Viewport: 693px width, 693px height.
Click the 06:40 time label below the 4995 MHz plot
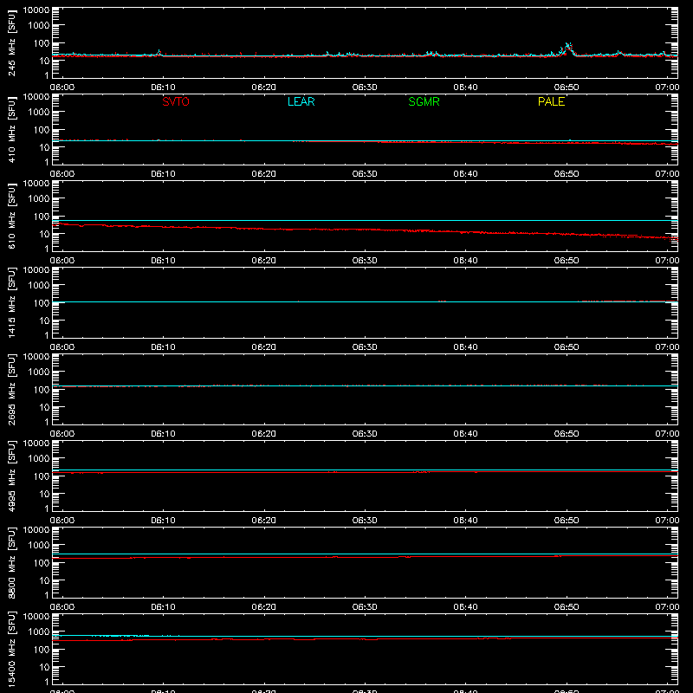click(465, 521)
